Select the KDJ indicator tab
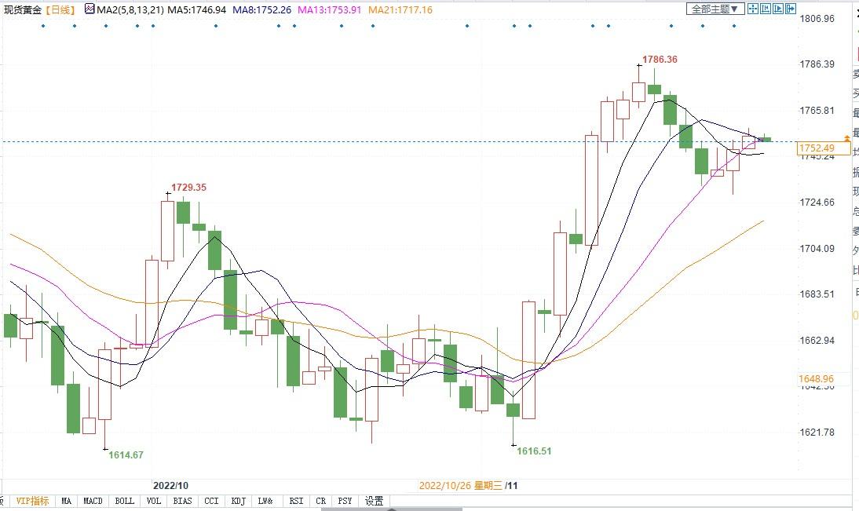 point(239,501)
